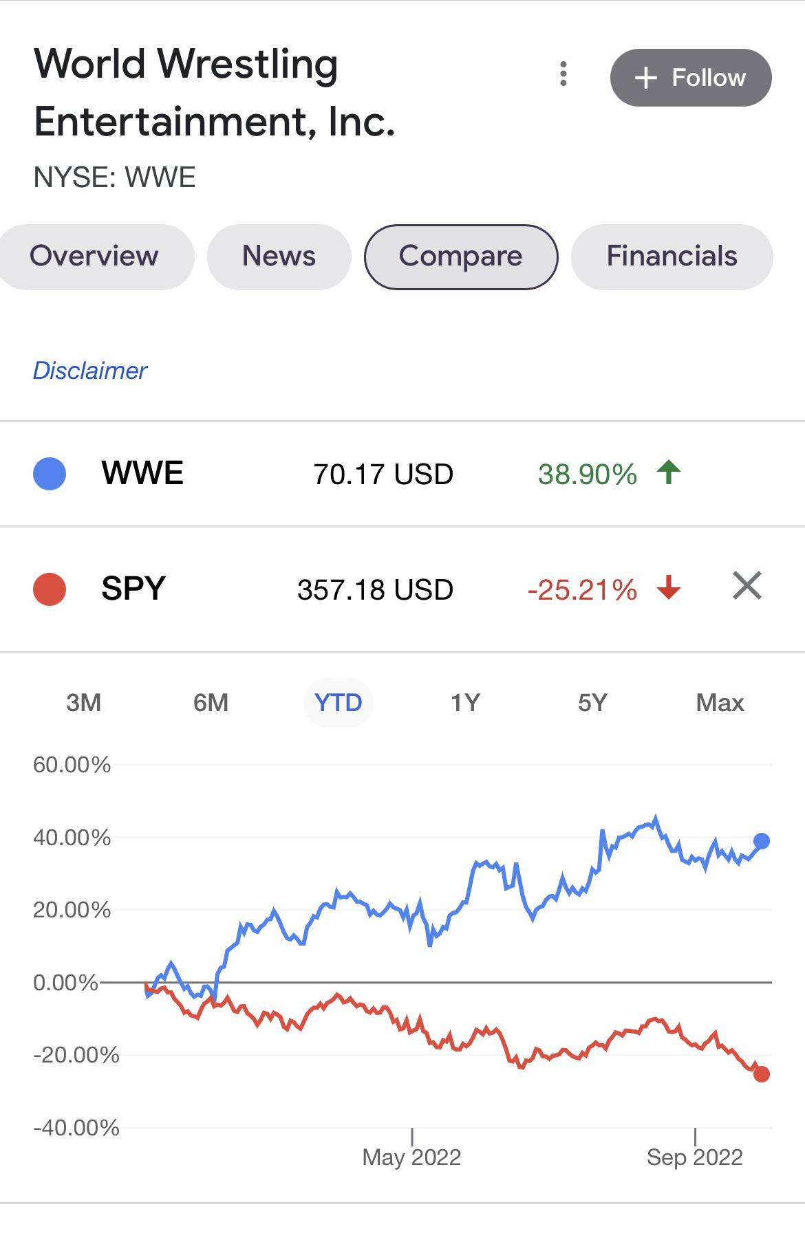
Task: Click the red SPY chart endpoint dot
Action: click(762, 1074)
